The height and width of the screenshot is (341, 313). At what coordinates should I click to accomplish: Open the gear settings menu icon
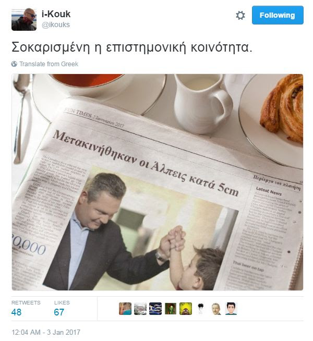pyautogui.click(x=240, y=16)
